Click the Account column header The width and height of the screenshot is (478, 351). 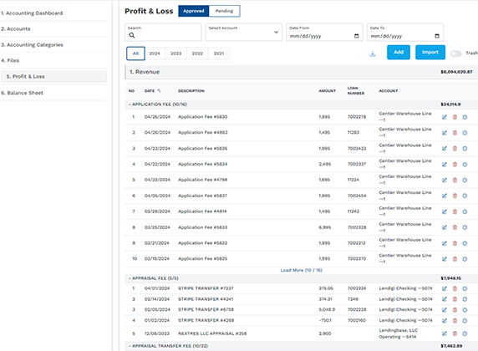(x=389, y=91)
